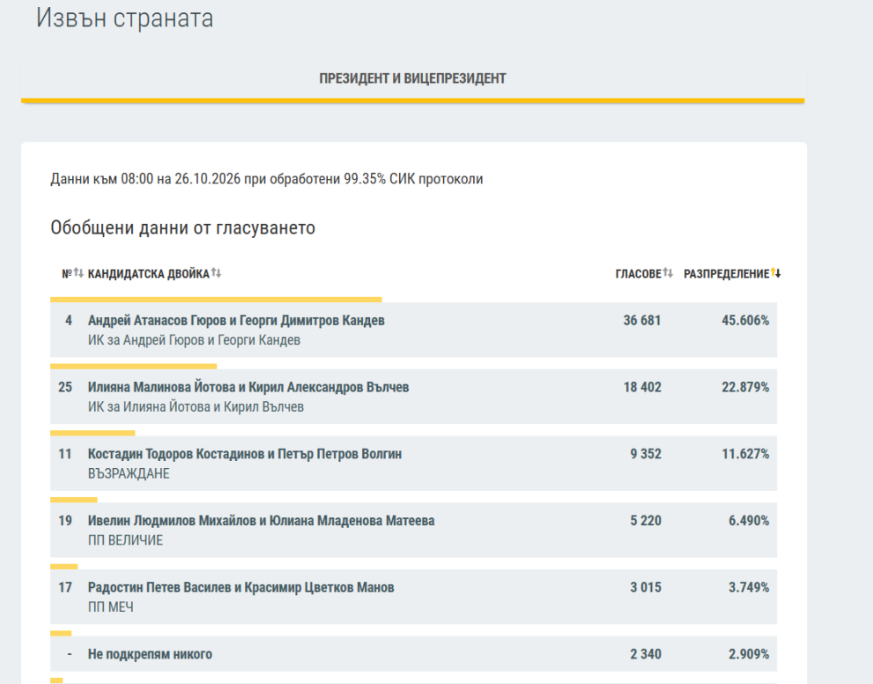Click the vote count 2 340
The image size is (873, 684).
pyautogui.click(x=646, y=654)
